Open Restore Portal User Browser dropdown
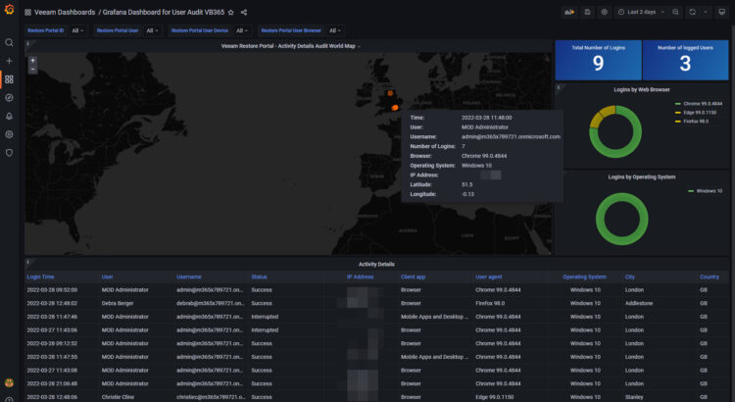Image resolution: width=735 pixels, height=402 pixels. (335, 30)
